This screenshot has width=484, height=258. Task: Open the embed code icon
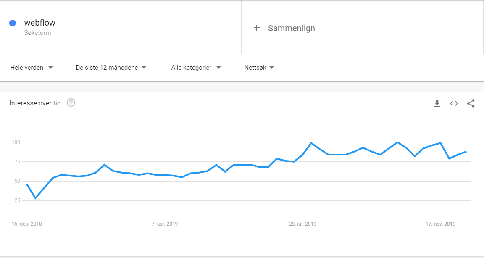454,103
